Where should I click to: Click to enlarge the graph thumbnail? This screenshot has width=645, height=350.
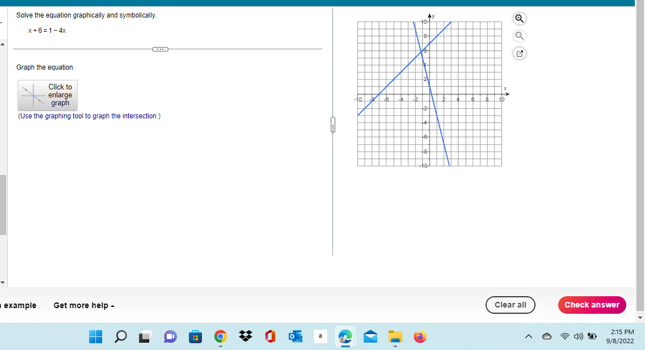coord(47,95)
